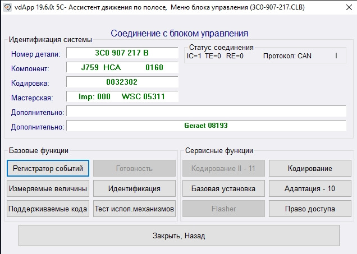The width and height of the screenshot is (357, 254).
Task: Click the Право доступа button
Action: pyautogui.click(x=310, y=209)
